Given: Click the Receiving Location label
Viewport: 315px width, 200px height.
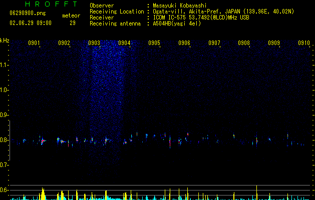Looking at the screenshot, I should (117, 11).
